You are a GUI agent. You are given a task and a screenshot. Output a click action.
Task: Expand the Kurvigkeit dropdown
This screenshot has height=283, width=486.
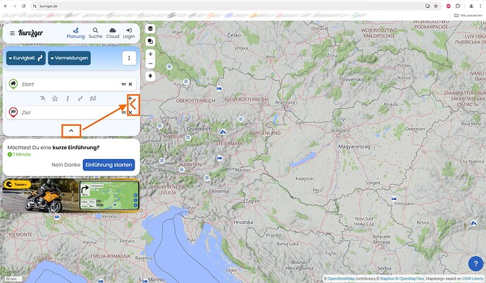(x=26, y=58)
